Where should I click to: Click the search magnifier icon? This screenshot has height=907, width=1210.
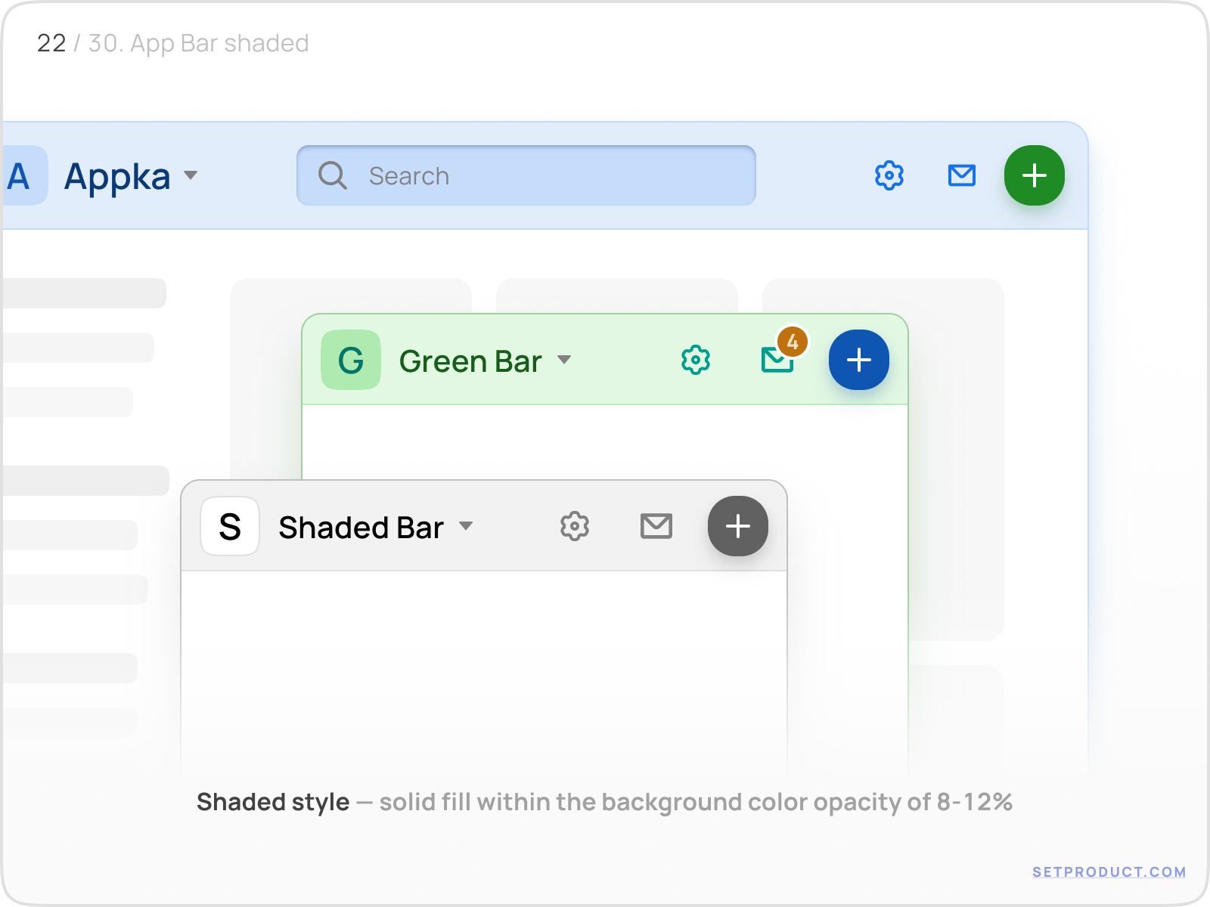click(x=331, y=175)
